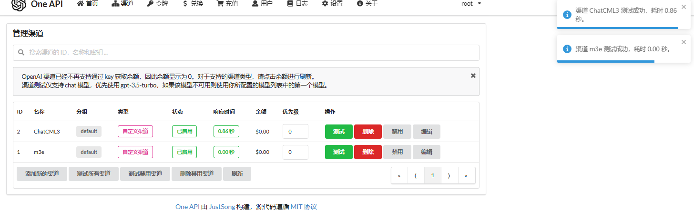Open the 令牌 tokens page
Viewport: 694px width, 210px height.
(x=158, y=4)
